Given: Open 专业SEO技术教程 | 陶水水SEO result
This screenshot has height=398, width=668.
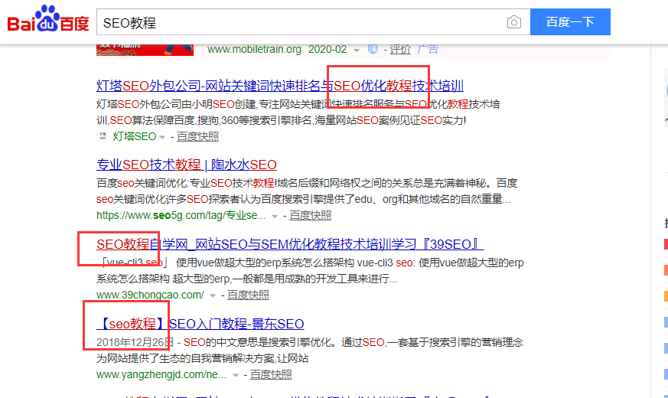Looking at the screenshot, I should coord(187,165).
